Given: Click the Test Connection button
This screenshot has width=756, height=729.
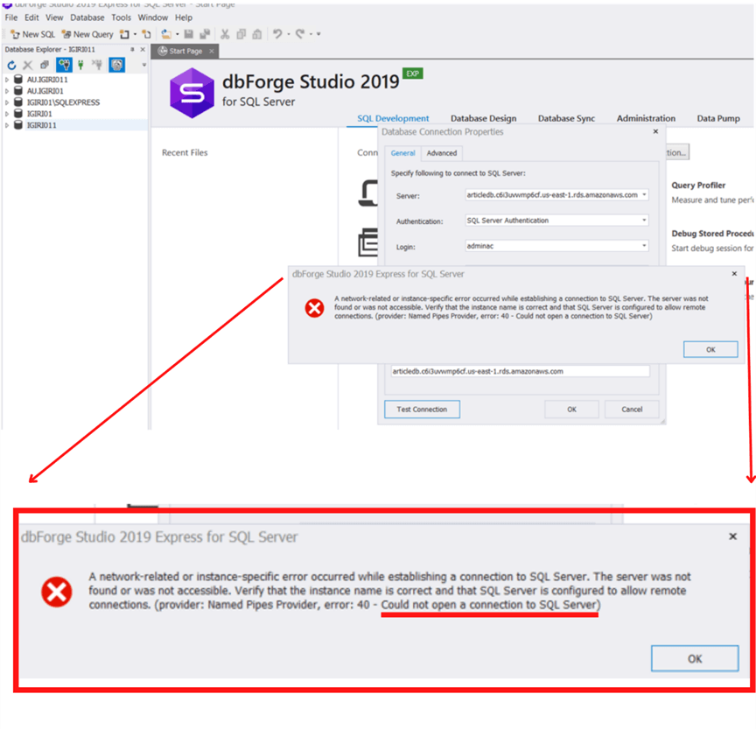Looking at the screenshot, I should pyautogui.click(x=422, y=410).
